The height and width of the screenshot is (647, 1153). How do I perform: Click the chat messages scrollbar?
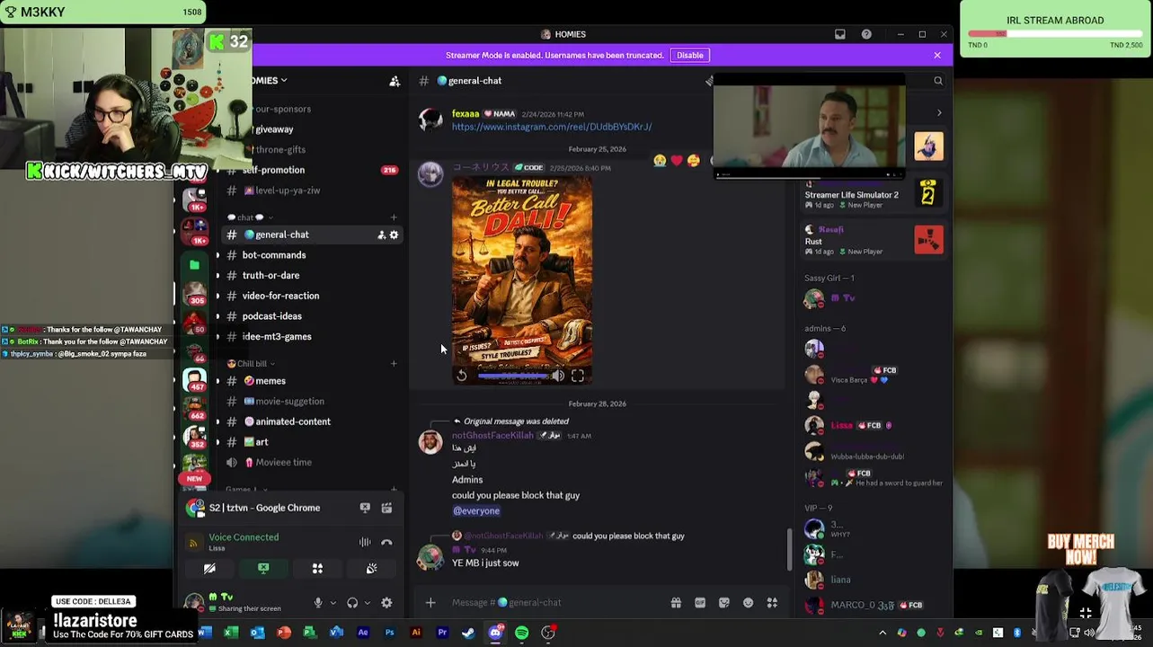click(789, 549)
